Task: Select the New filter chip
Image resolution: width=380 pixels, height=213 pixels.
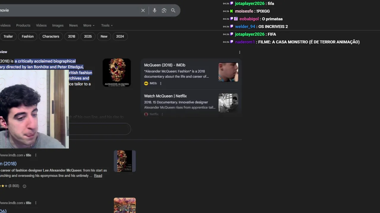Action: [104, 36]
